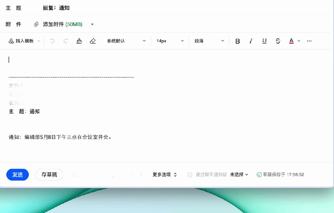Expand 更多选项

click(165, 174)
